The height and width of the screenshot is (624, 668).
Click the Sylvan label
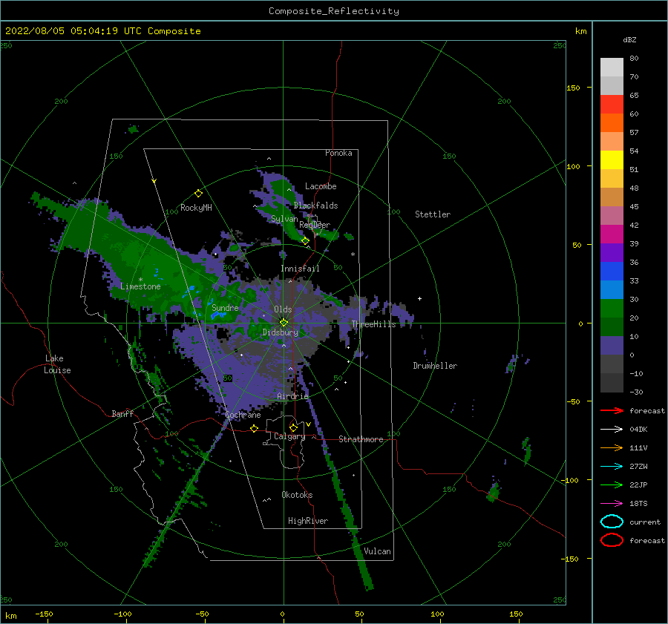click(x=284, y=219)
